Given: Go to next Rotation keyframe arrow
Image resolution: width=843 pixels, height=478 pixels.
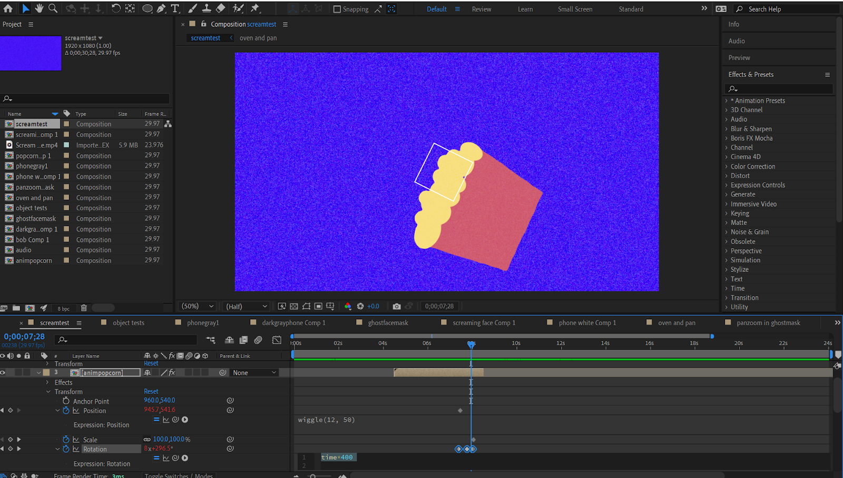Looking at the screenshot, I should point(19,449).
